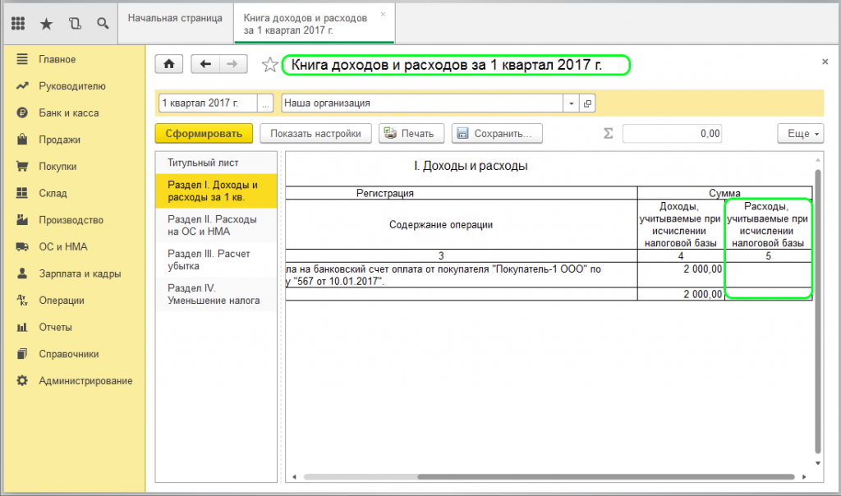Add report to favorites with star
The image size is (841, 496).
(x=269, y=65)
